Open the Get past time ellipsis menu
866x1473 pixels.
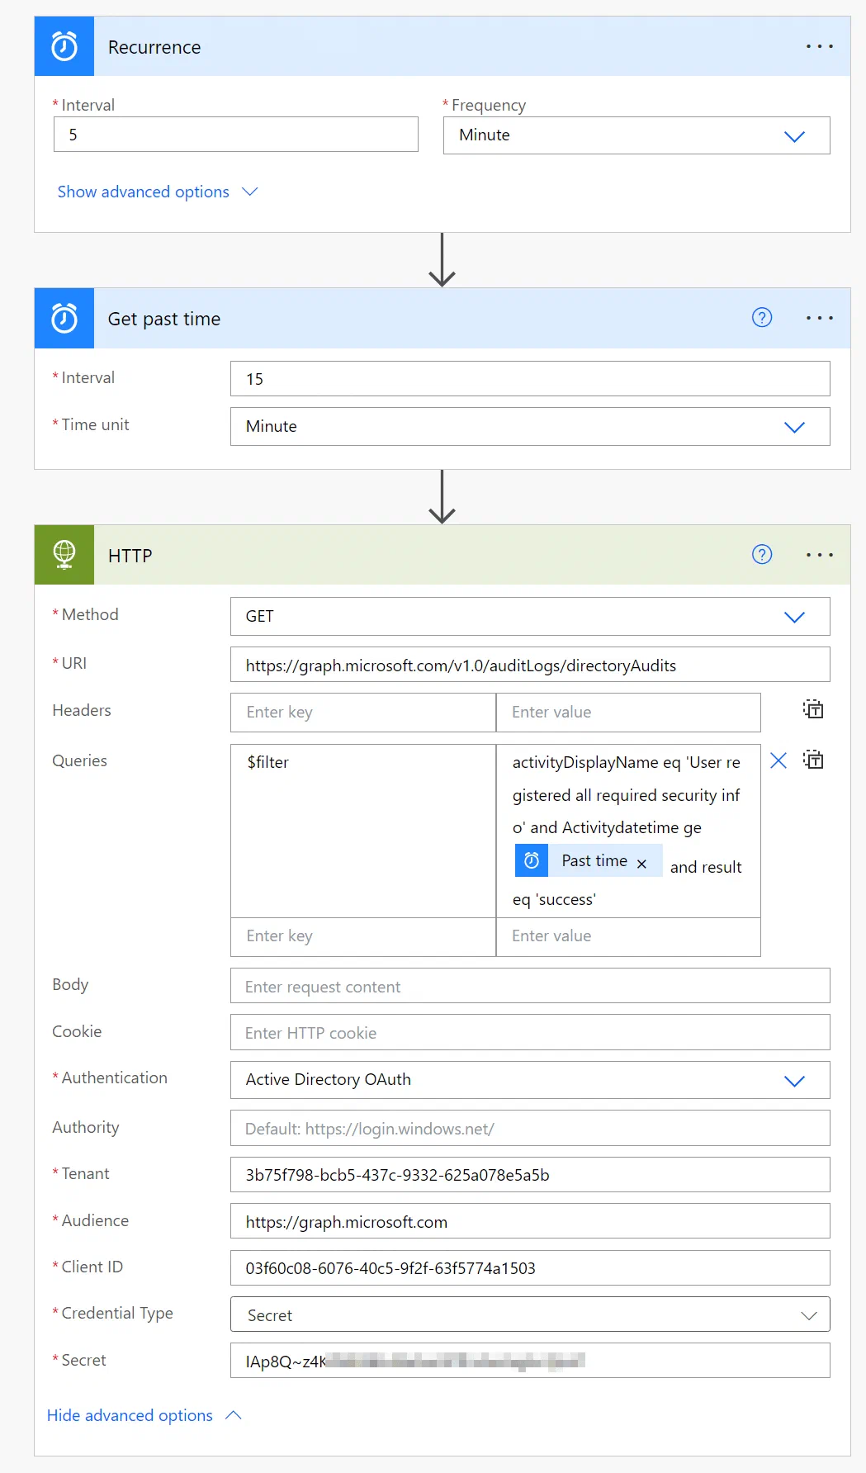[x=819, y=318]
